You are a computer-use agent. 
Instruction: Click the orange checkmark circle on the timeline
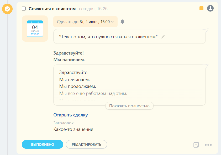(7, 9)
